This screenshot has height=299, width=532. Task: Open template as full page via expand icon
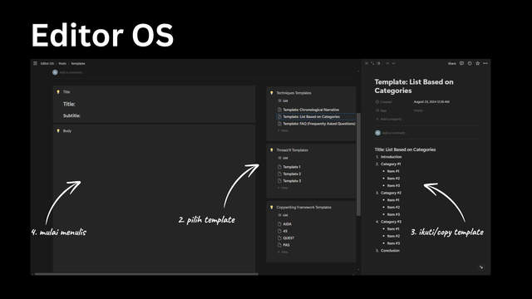click(x=372, y=63)
